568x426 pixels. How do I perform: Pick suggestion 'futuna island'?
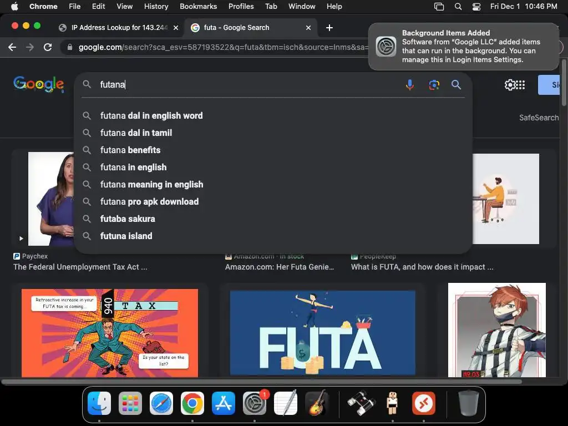[273, 236]
